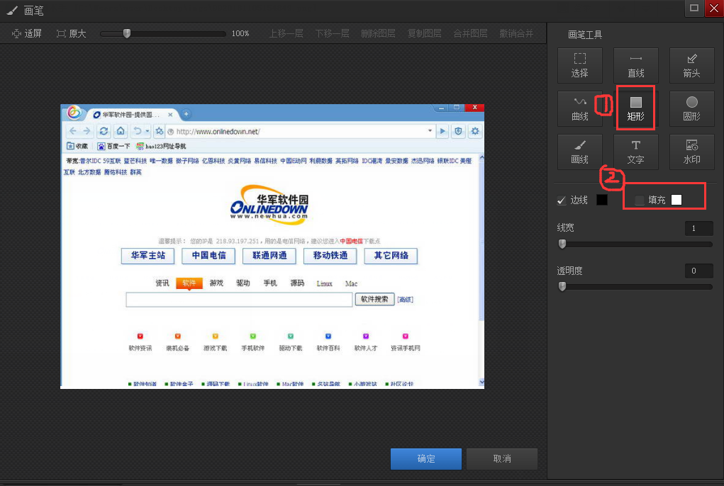
Task: Open the outline color swatch next to 边线
Action: point(602,200)
